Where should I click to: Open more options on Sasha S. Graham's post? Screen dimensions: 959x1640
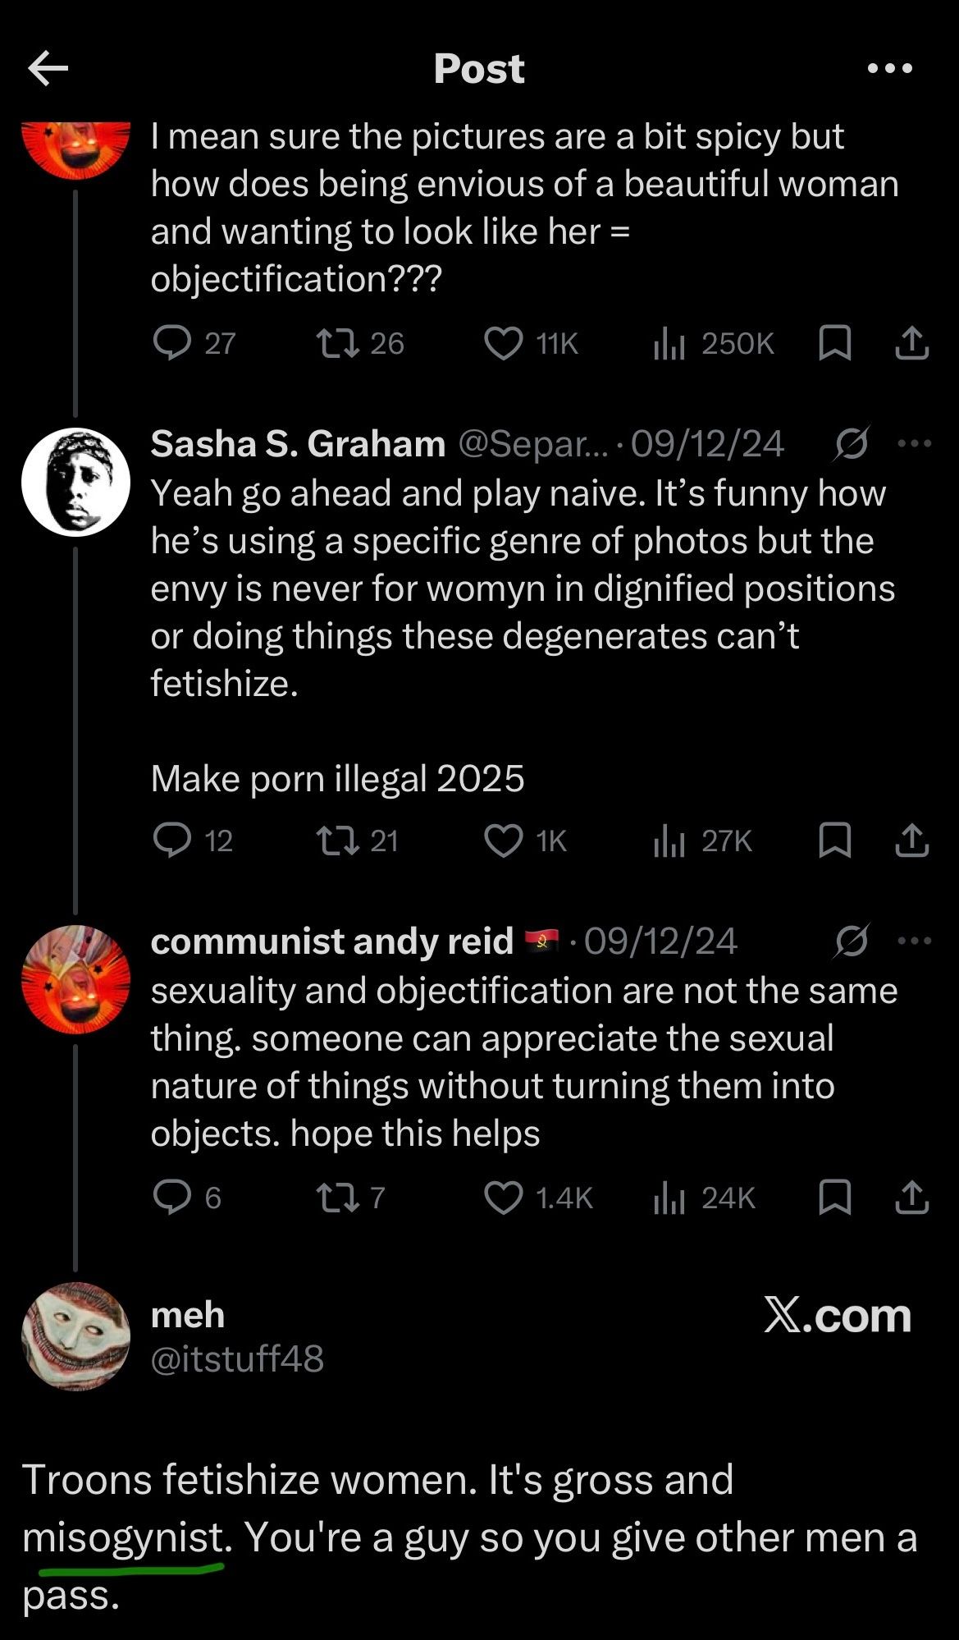[915, 444]
